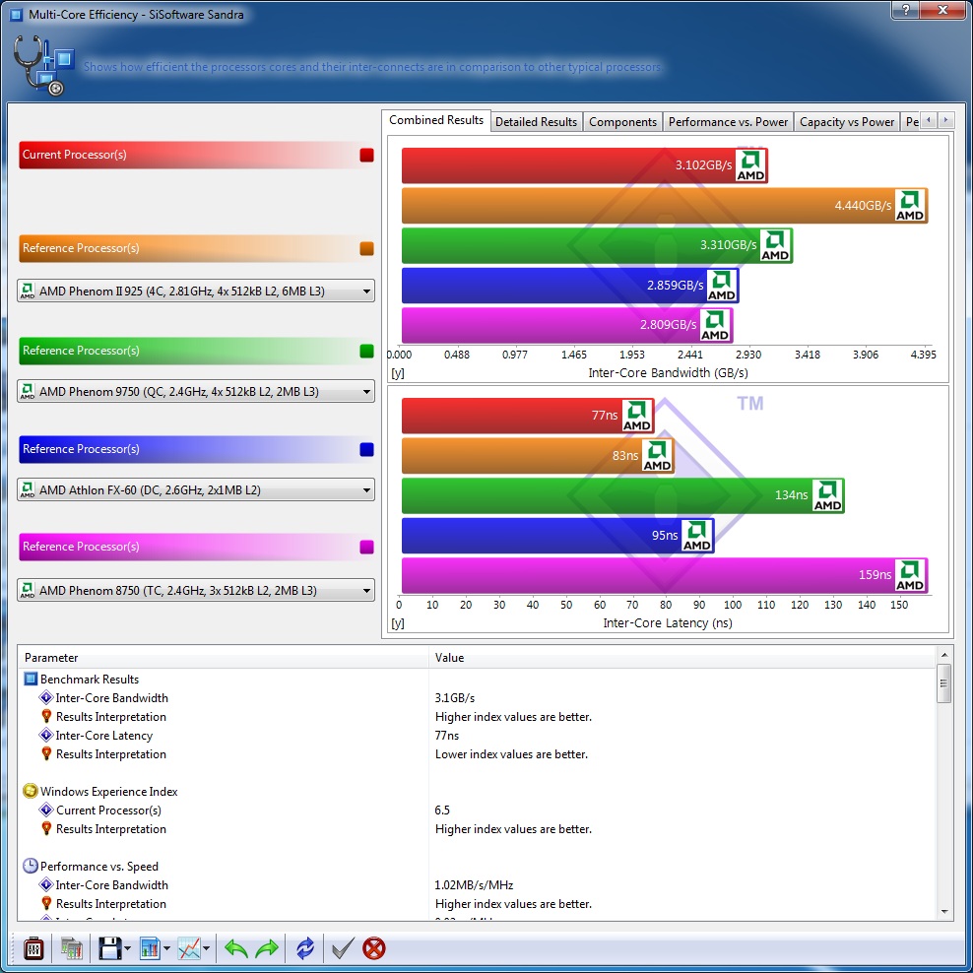Select the Inter-Core Latency row
This screenshot has height=973, width=973.
point(477,736)
